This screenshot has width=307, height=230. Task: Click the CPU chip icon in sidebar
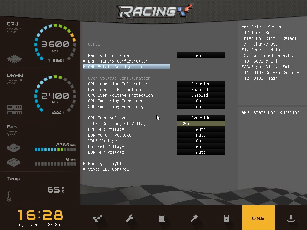coord(14,59)
